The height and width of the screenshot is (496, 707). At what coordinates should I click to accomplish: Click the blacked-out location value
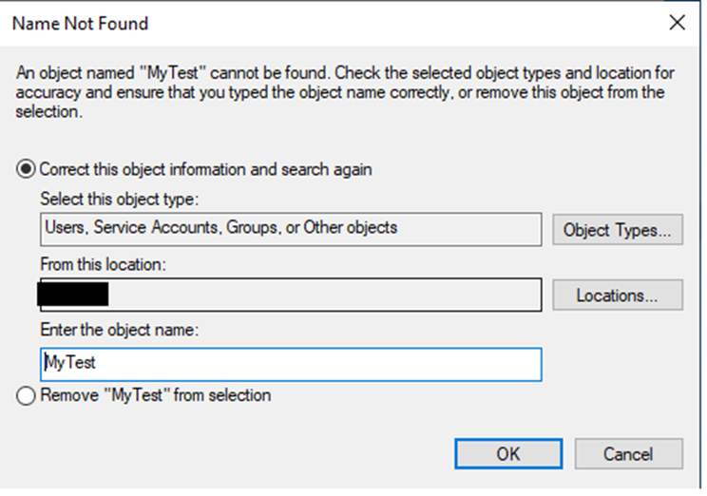[72, 294]
